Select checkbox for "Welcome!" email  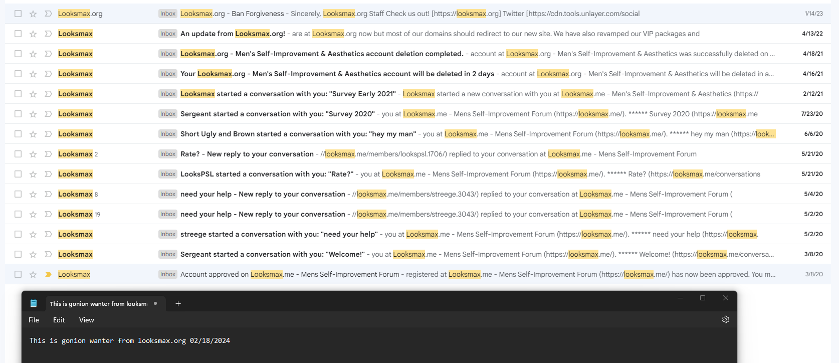tap(18, 254)
